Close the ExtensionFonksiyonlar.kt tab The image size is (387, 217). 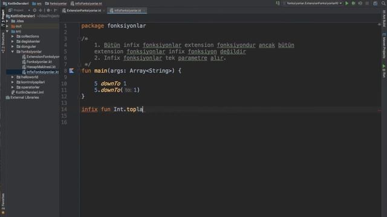104,11
